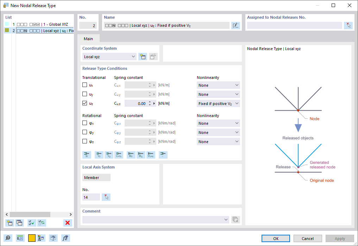Screen dimensions: 358x246
Task: Open the Fixed if positive Vz dropdown
Action: pyautogui.click(x=218, y=103)
